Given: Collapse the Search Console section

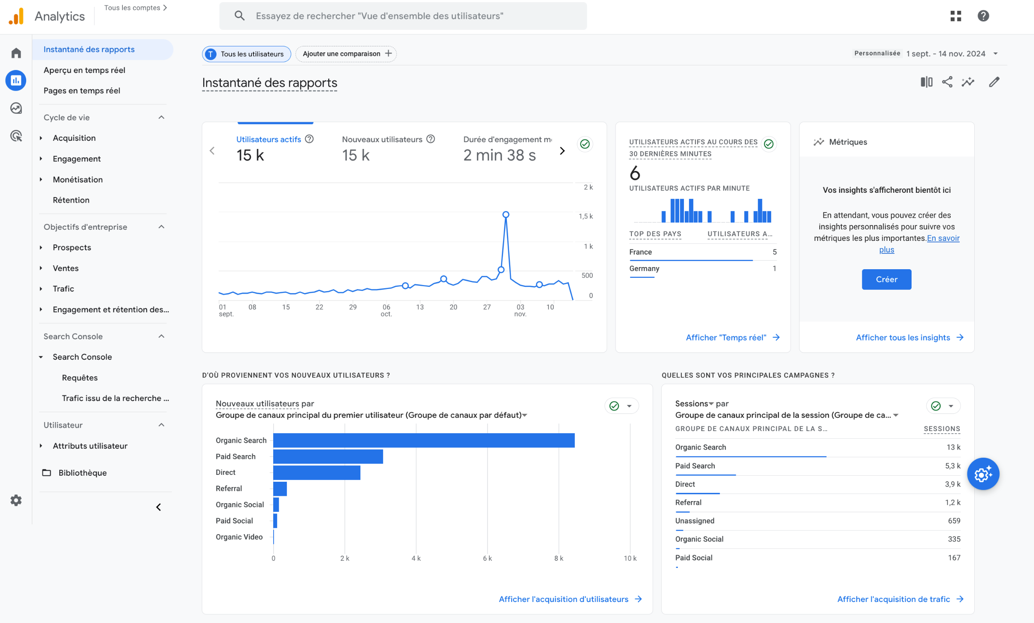Looking at the screenshot, I should pos(161,336).
